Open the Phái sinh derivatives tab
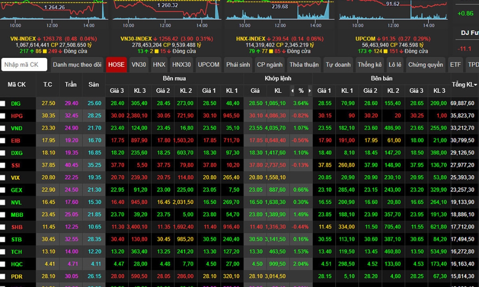 coord(238,65)
